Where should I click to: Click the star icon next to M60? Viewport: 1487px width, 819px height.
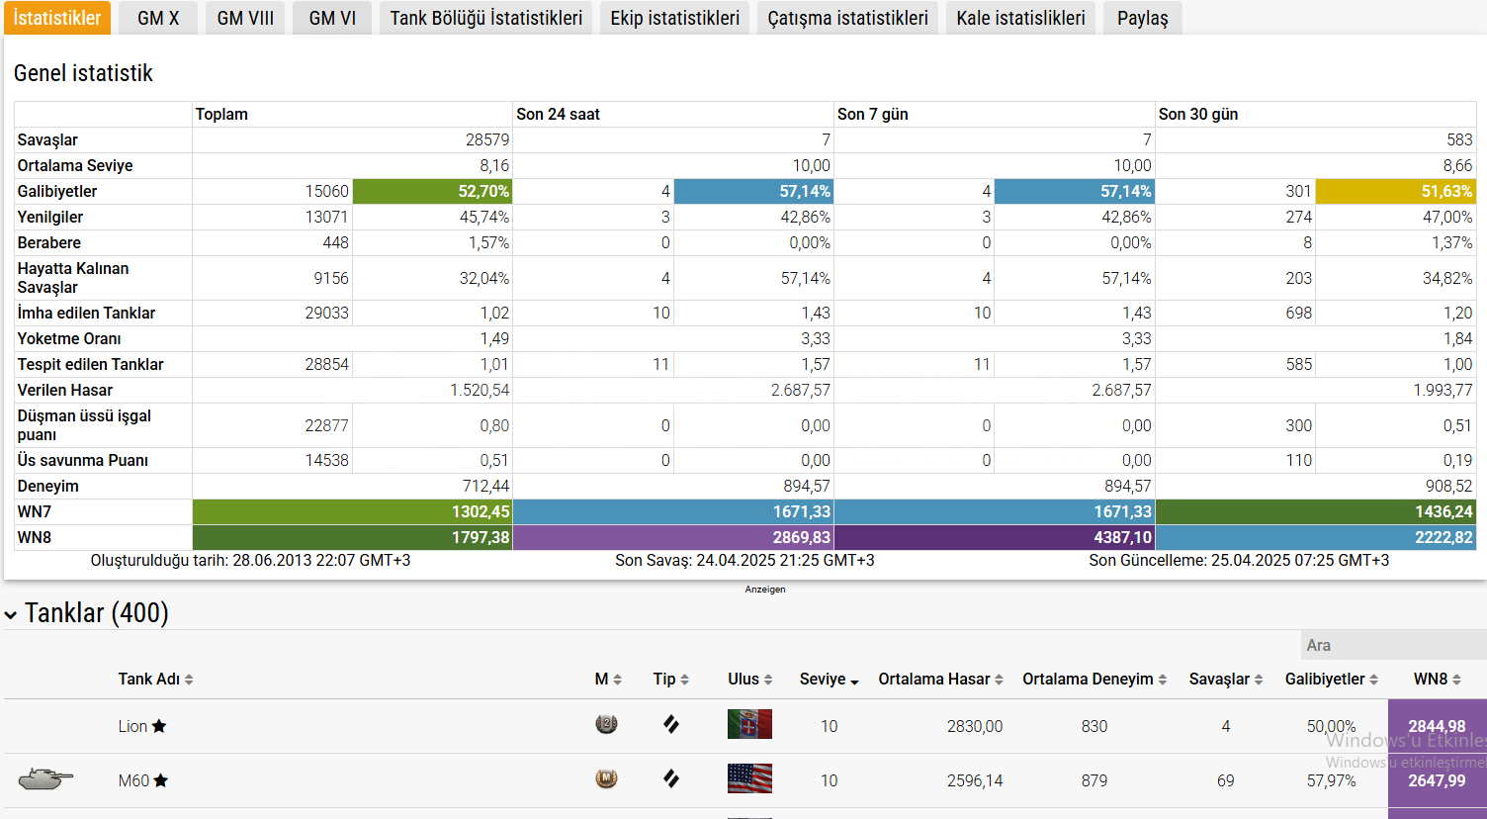click(161, 780)
